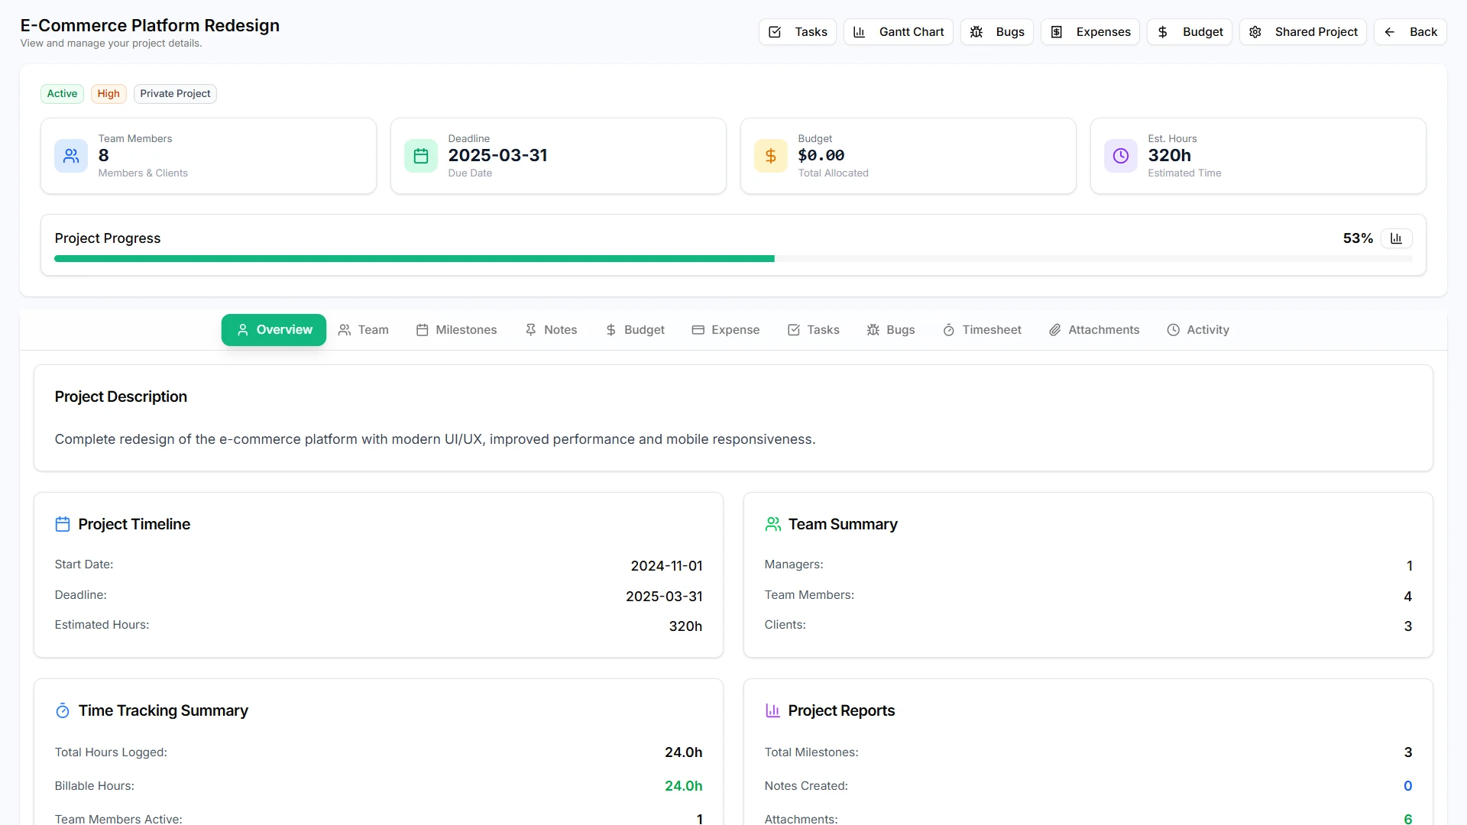The height and width of the screenshot is (825, 1467).
Task: Click the Active status badge
Action: pyautogui.click(x=62, y=94)
